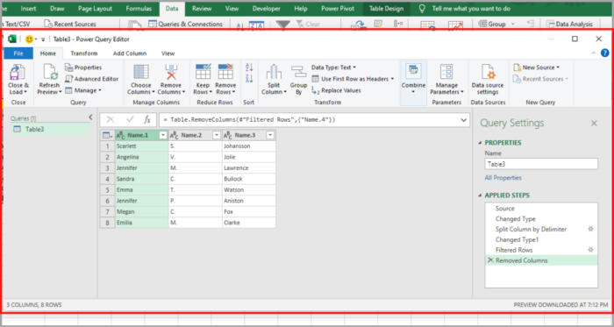Switch to the Transform tab
The image size is (614, 327).
pos(84,53)
